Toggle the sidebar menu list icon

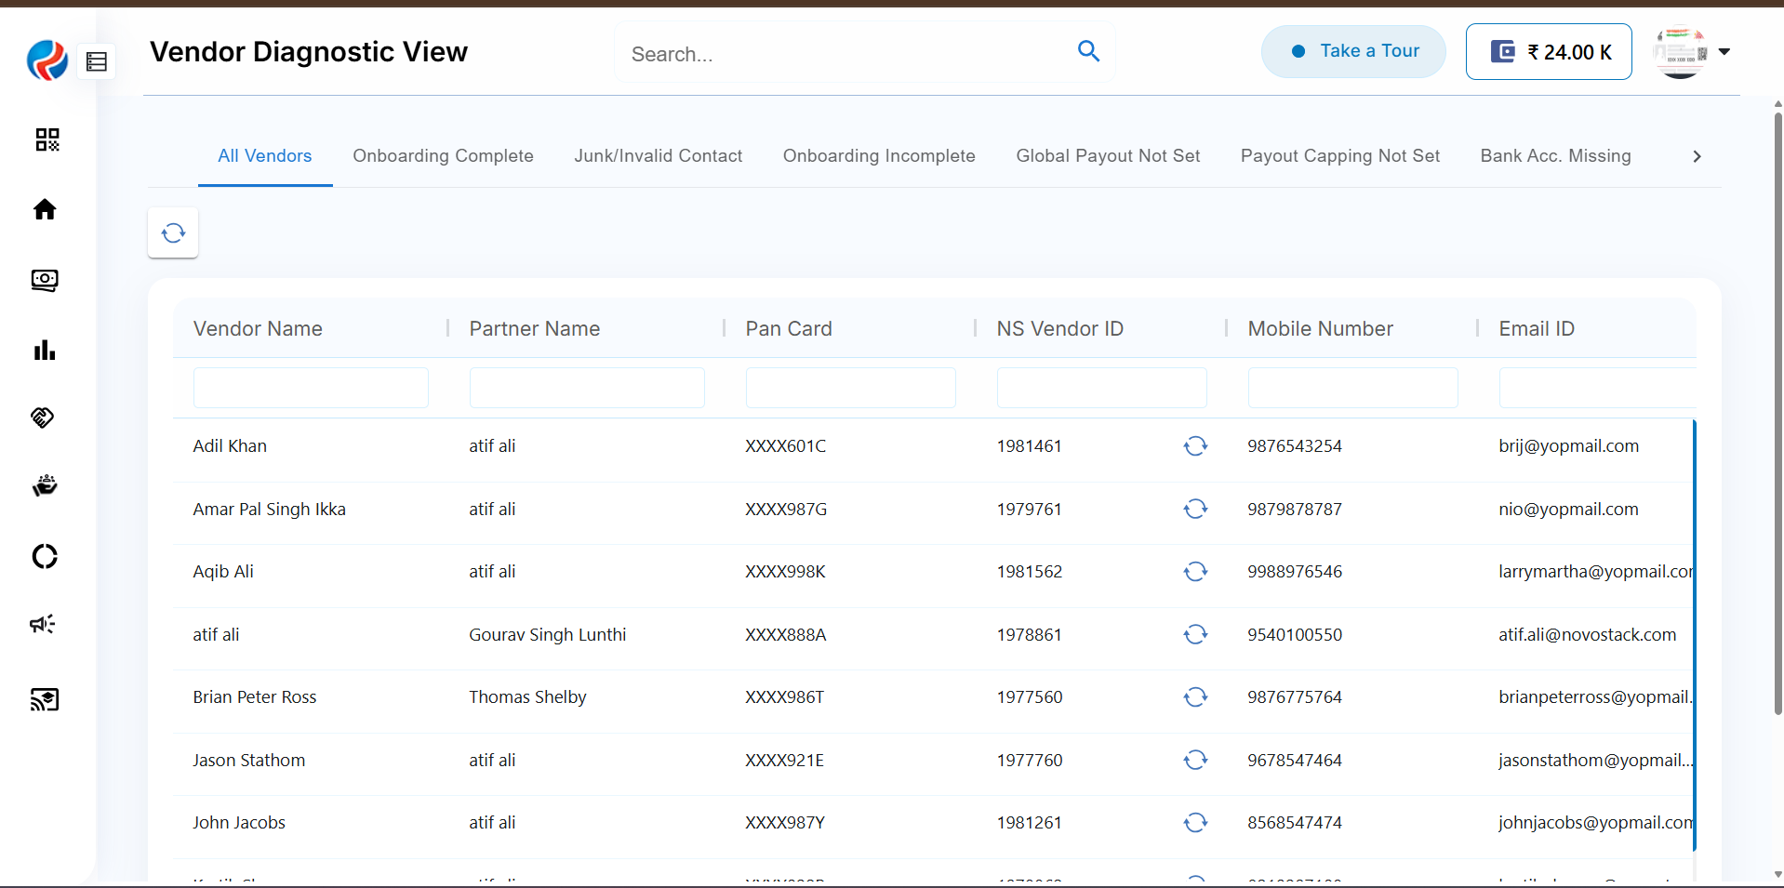[x=97, y=62]
